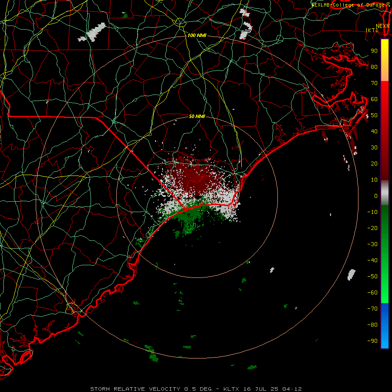Click the 20 value on velocity scale
This screenshot has height=392, width=392.
tap(374, 164)
